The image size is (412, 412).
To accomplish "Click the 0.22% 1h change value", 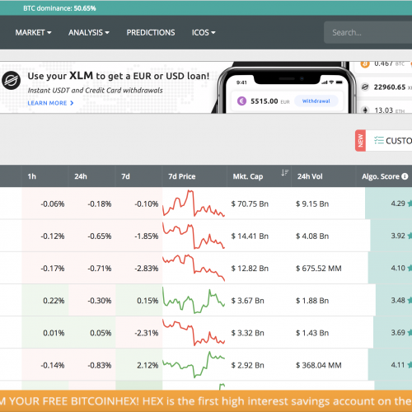I will pos(54,301).
